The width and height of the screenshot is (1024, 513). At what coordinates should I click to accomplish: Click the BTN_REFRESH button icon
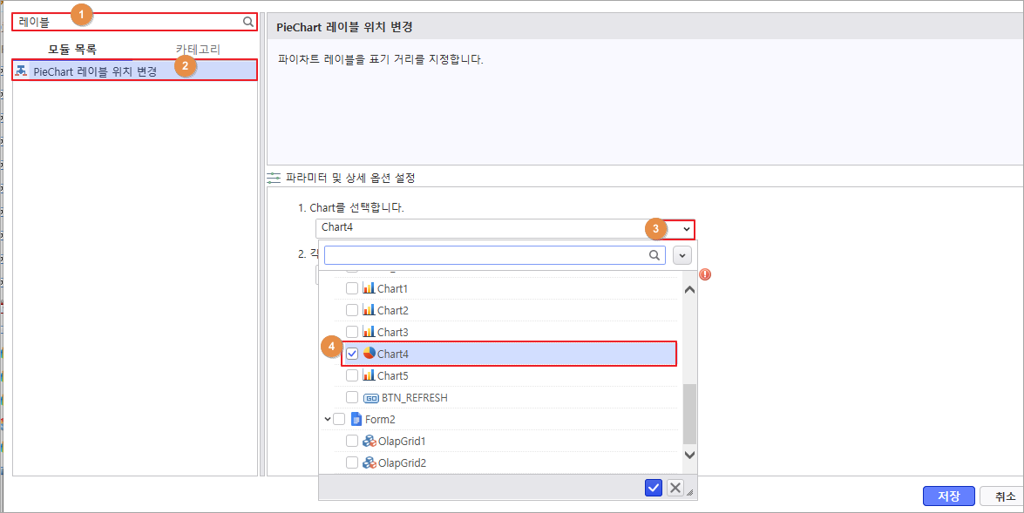coord(370,397)
